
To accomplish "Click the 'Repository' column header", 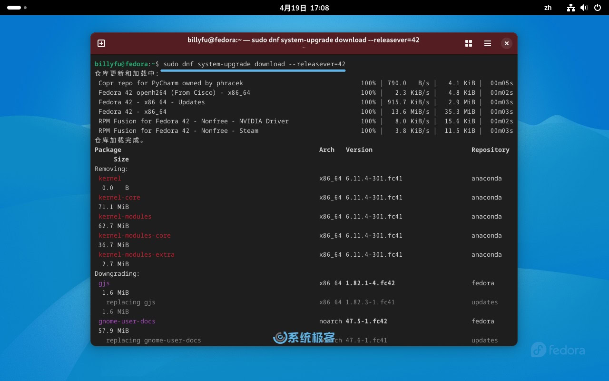I will tap(491, 150).
